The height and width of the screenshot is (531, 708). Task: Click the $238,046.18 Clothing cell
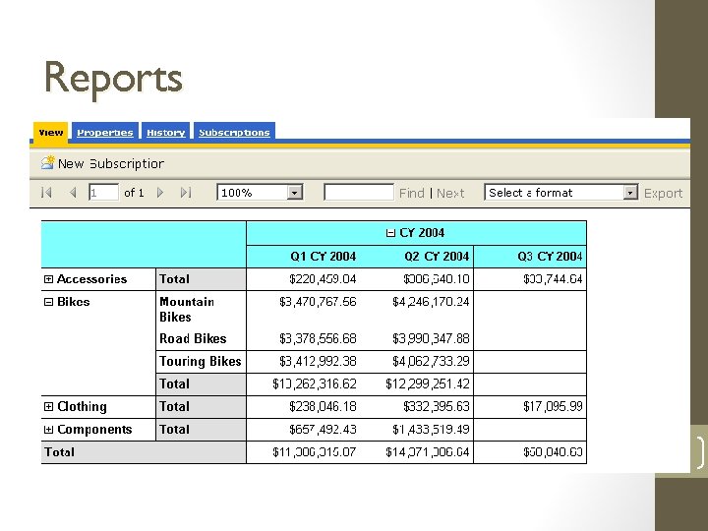(x=323, y=406)
